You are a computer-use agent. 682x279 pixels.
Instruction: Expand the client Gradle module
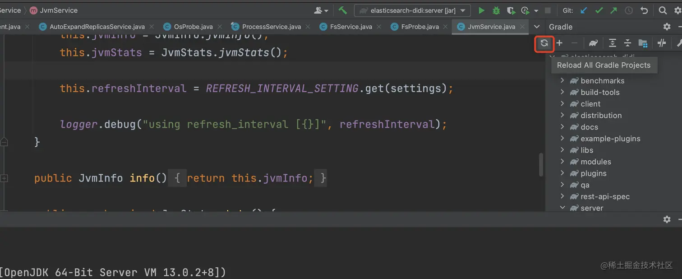click(562, 104)
